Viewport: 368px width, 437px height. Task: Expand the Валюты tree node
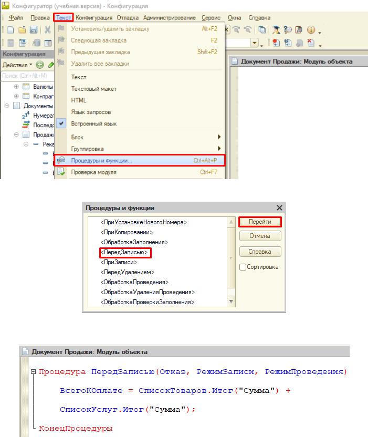point(16,87)
